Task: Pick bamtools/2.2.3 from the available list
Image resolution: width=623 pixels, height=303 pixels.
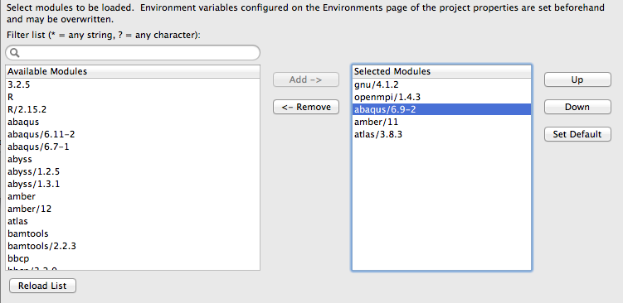Action: click(133, 246)
